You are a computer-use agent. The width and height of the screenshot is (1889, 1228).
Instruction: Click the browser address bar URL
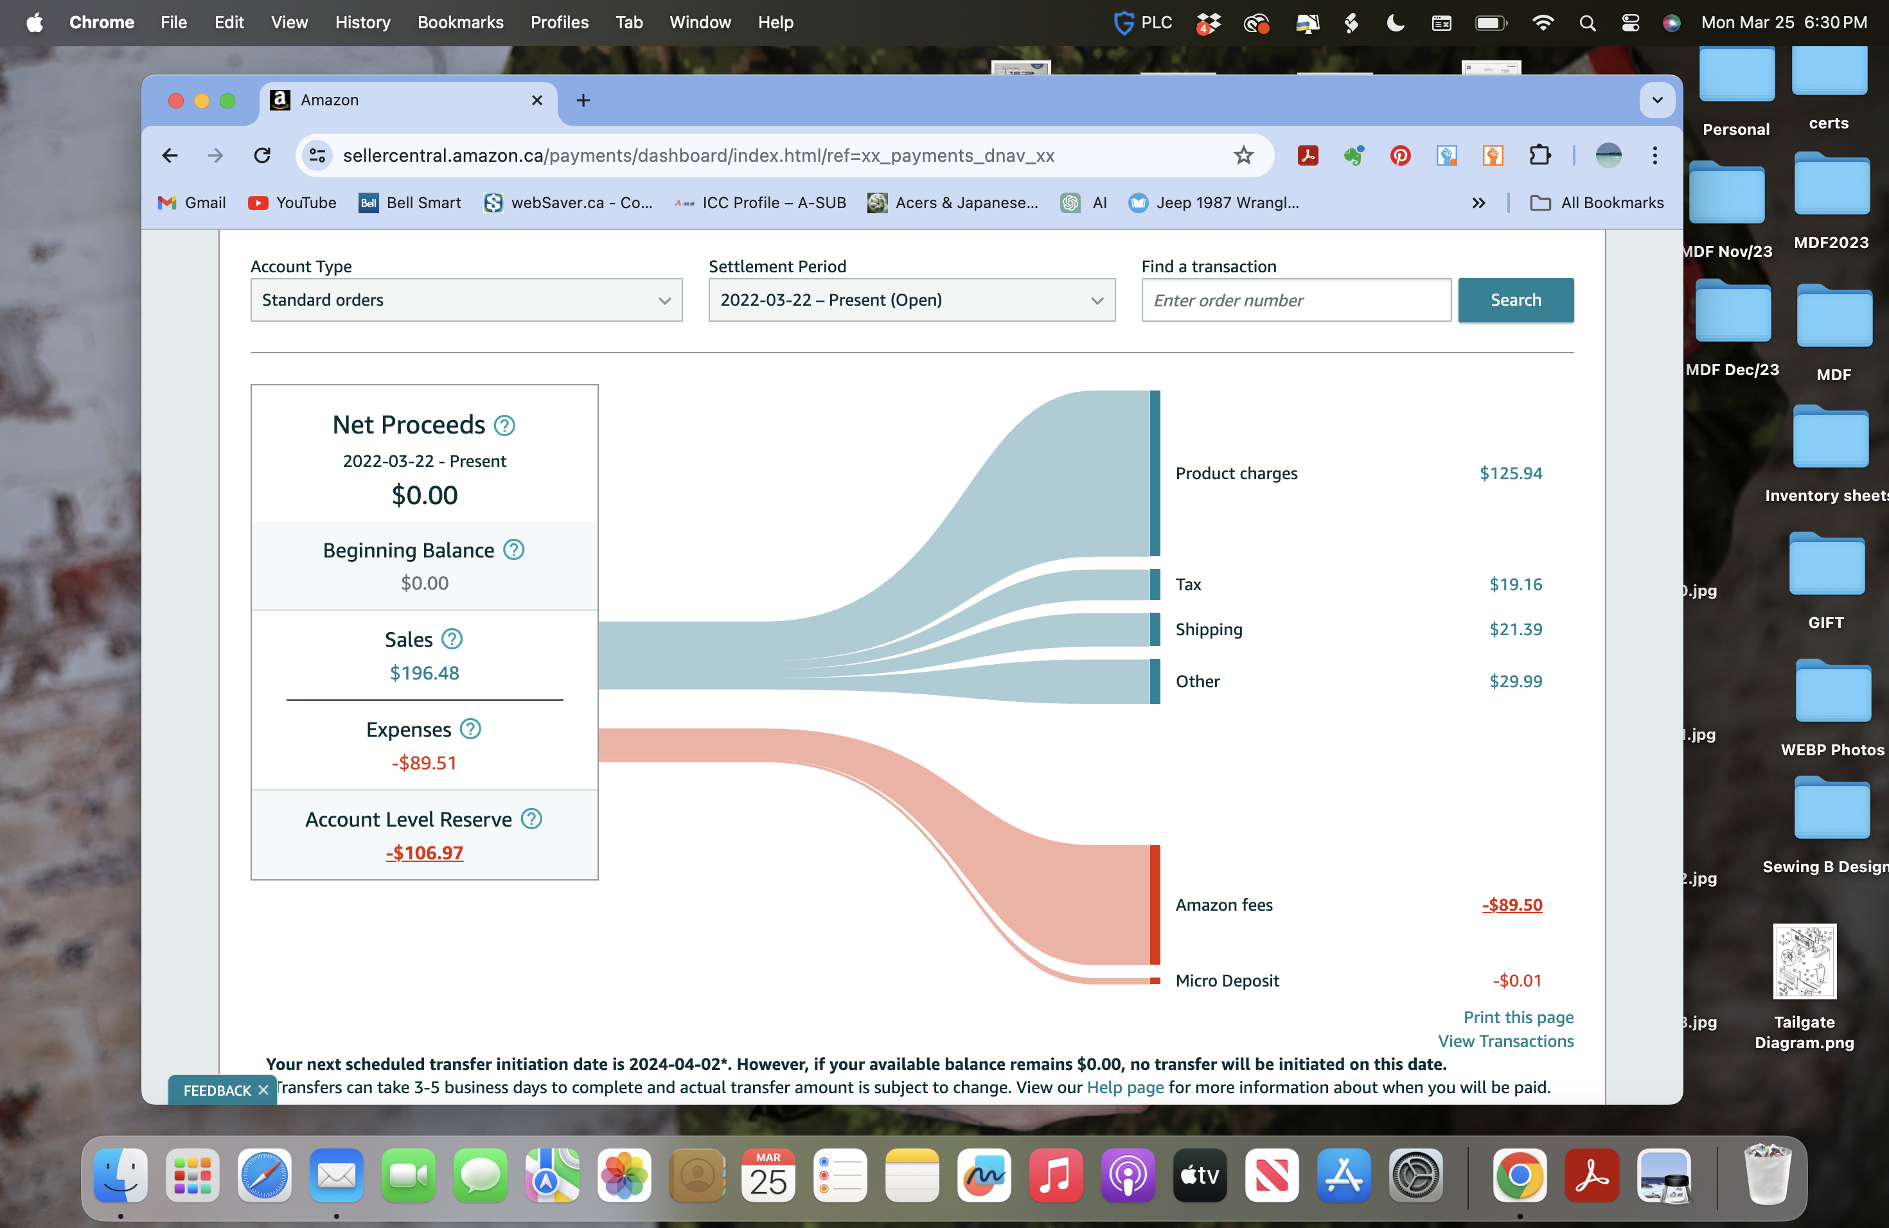point(698,155)
